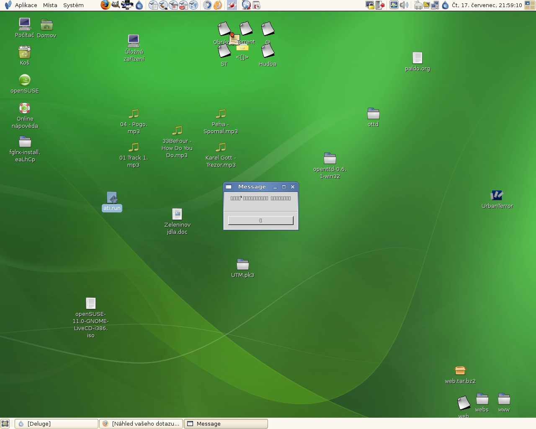The height and width of the screenshot is (429, 536).
Task: Click the network connection tray icon
Action: 435,5
